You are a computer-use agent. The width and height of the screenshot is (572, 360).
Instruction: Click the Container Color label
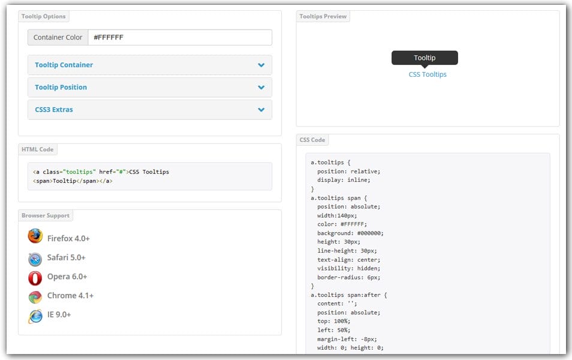[x=58, y=37]
